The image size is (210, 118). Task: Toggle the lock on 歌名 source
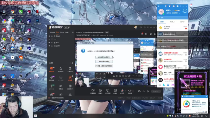click(52, 42)
